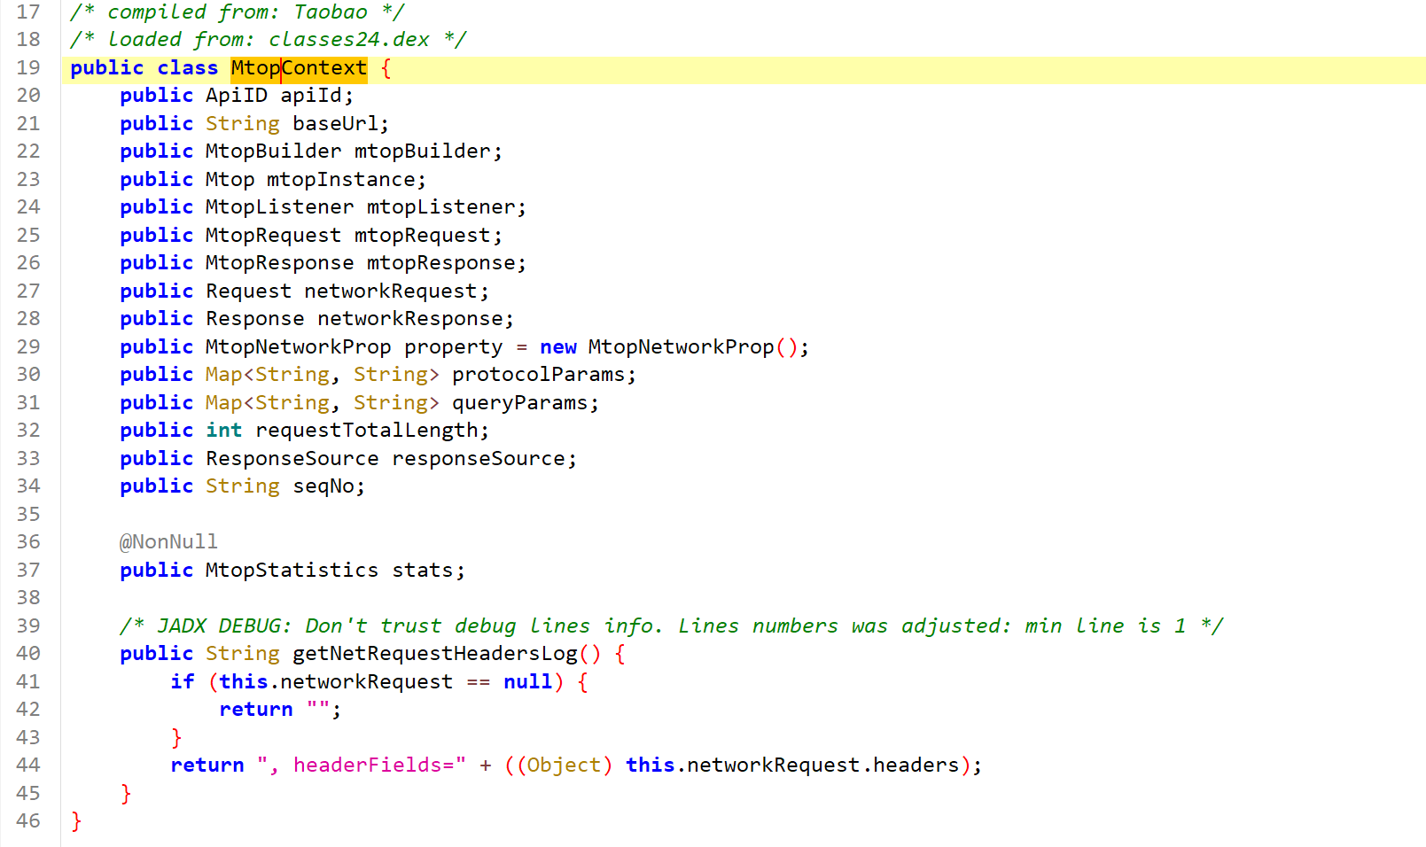
Task: Click the highlighted MtopContext class name
Action: tap(298, 68)
